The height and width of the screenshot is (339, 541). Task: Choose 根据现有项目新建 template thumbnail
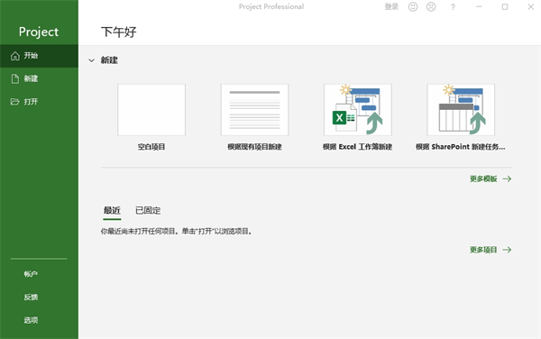pyautogui.click(x=254, y=110)
